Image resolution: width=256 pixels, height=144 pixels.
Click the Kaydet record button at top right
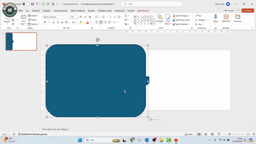click(229, 10)
